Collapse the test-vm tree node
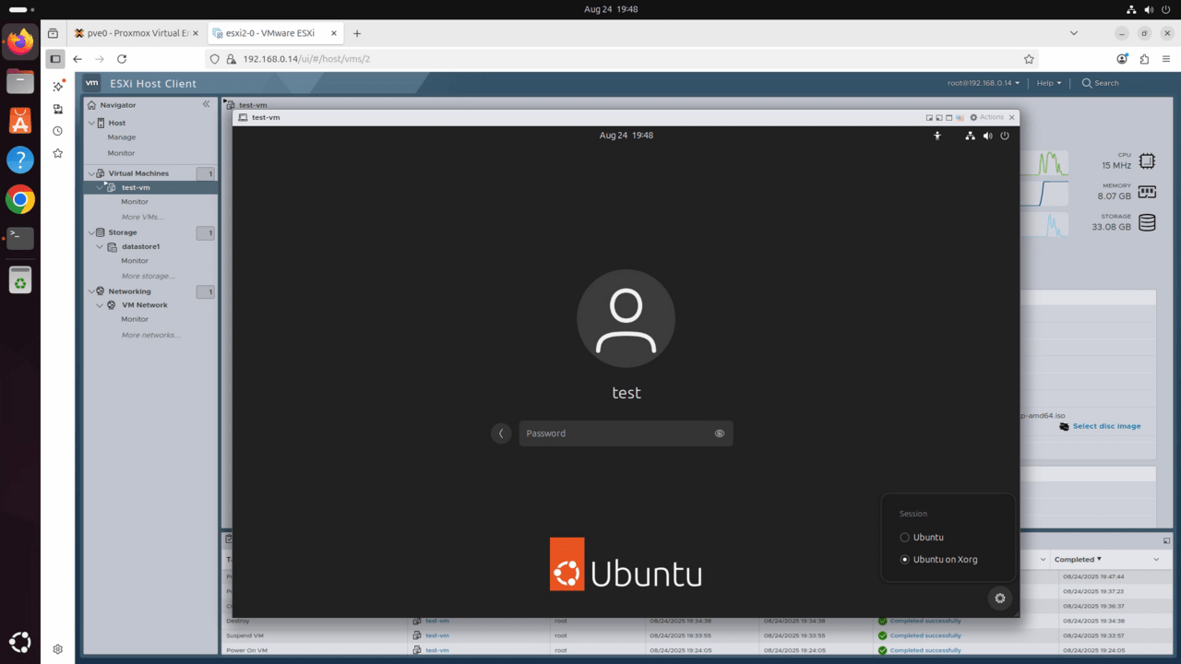The width and height of the screenshot is (1181, 664). coord(101,187)
